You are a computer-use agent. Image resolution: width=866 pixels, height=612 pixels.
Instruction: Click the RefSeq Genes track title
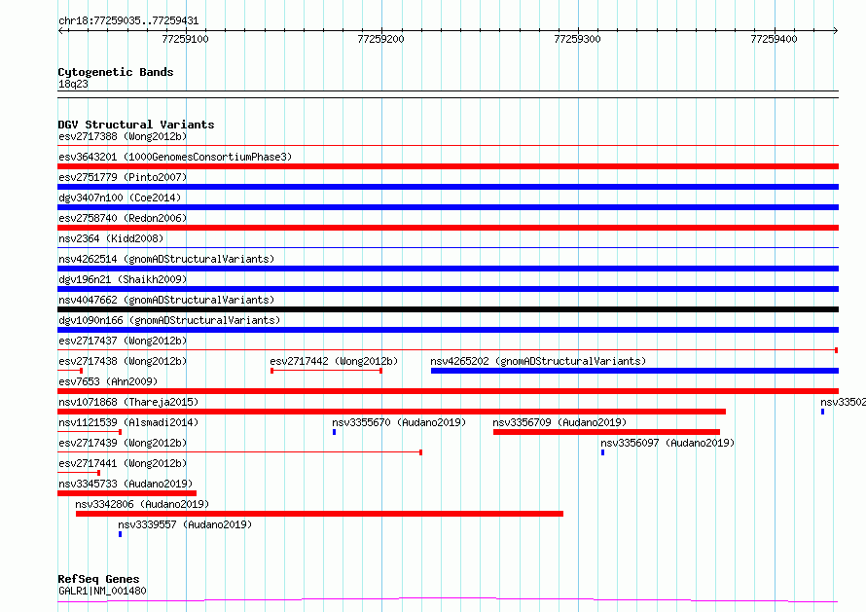click(x=98, y=579)
